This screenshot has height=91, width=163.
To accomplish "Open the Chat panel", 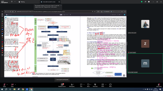I will click(81, 85).
